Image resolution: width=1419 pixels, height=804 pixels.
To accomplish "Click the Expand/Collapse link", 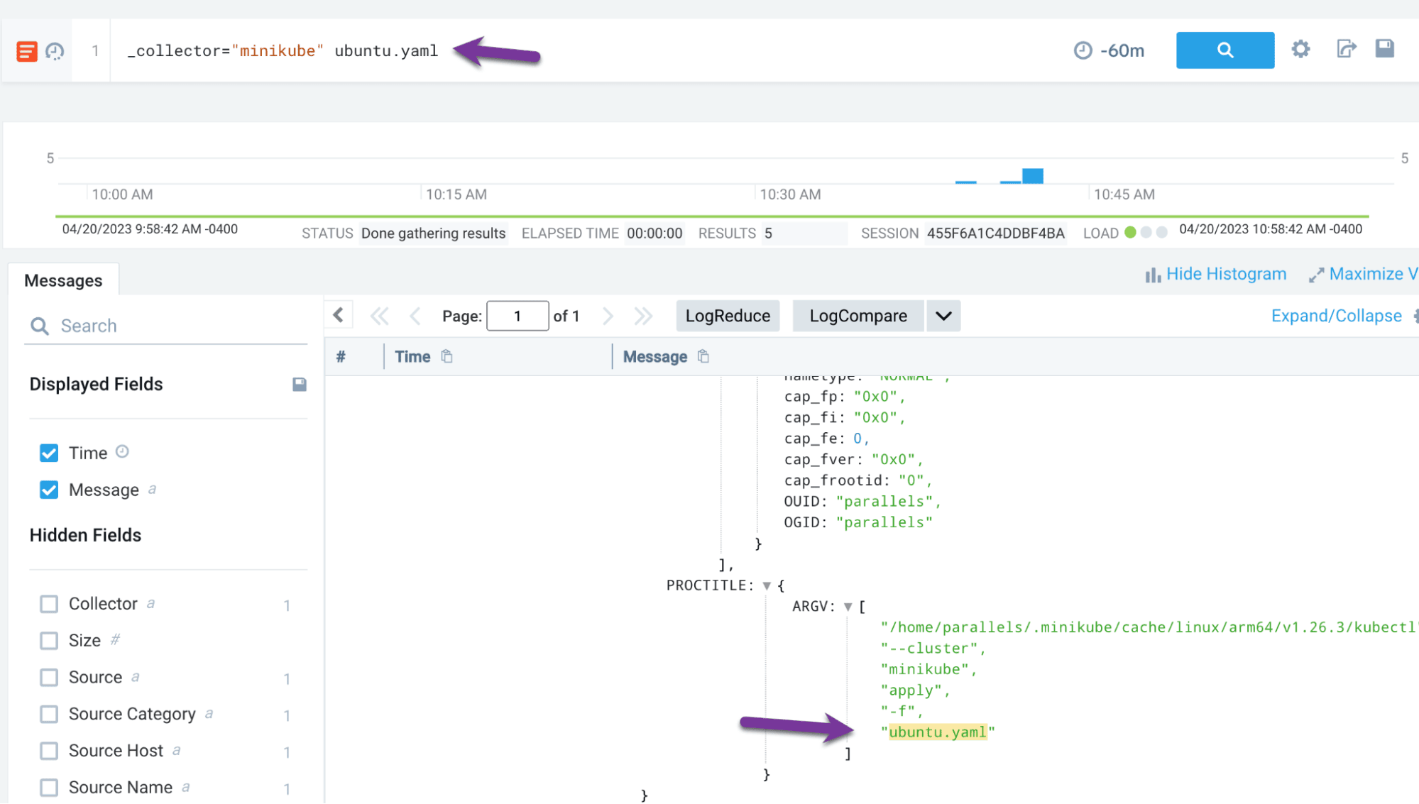I will click(x=1336, y=315).
